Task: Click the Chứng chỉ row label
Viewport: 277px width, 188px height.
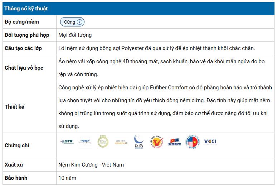Action: [x=17, y=145]
